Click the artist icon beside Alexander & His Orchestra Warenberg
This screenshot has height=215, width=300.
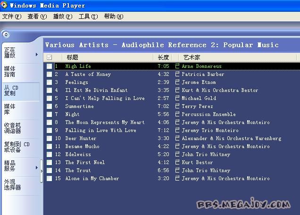tap(177, 138)
